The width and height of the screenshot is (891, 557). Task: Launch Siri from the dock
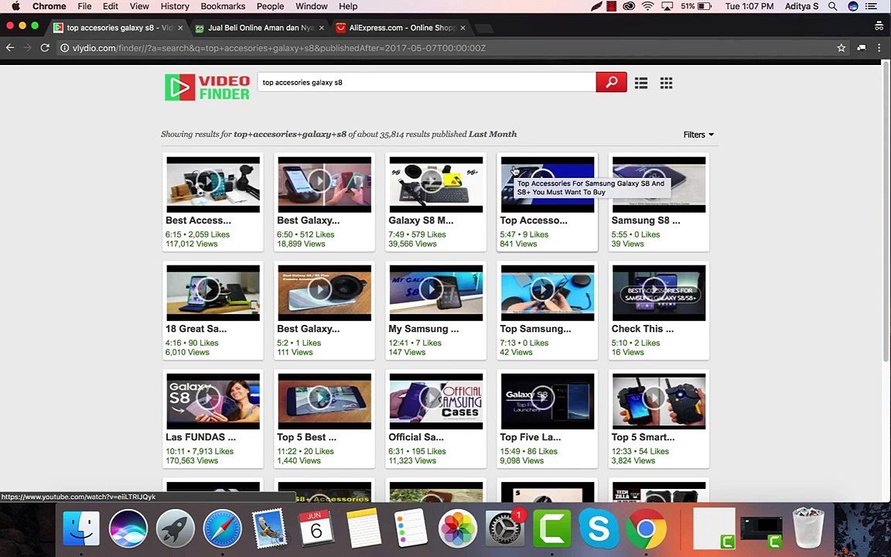point(128,528)
